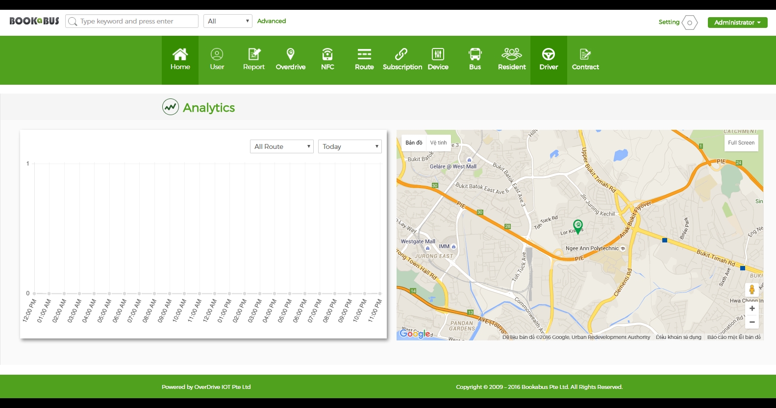Click the green bus stop map marker
The image size is (776, 408).
(x=578, y=227)
